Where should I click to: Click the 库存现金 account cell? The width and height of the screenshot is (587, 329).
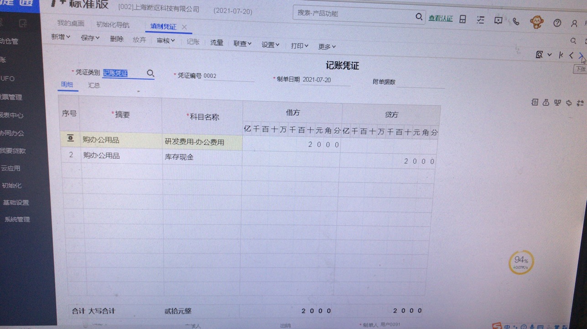202,157
